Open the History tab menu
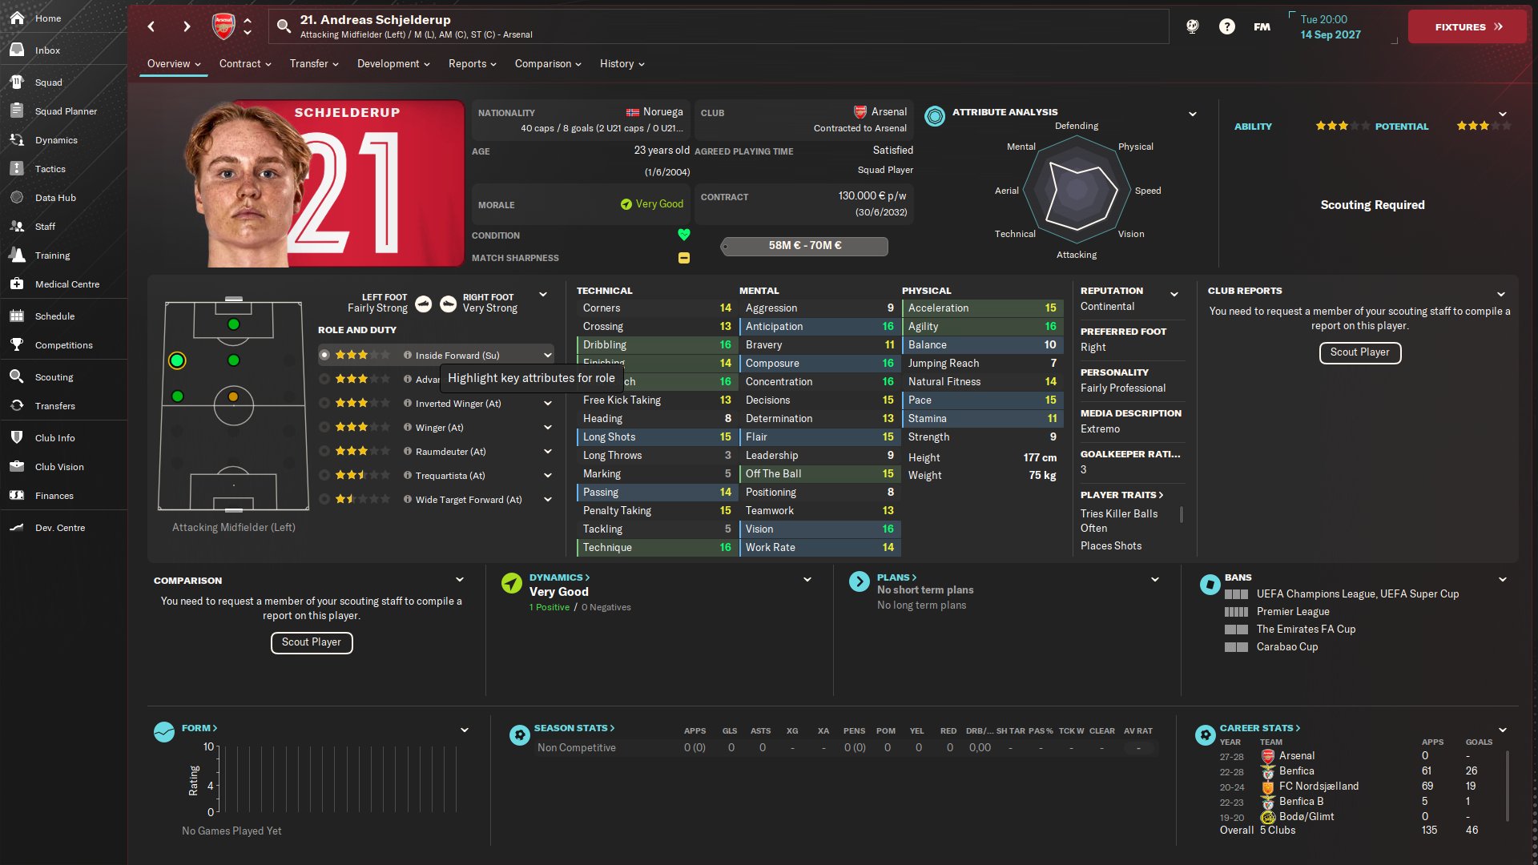 click(622, 63)
